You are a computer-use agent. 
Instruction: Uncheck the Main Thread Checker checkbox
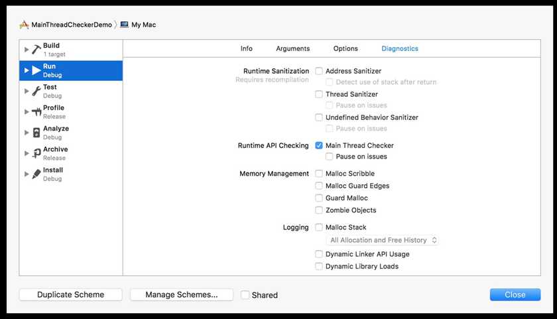coord(319,145)
